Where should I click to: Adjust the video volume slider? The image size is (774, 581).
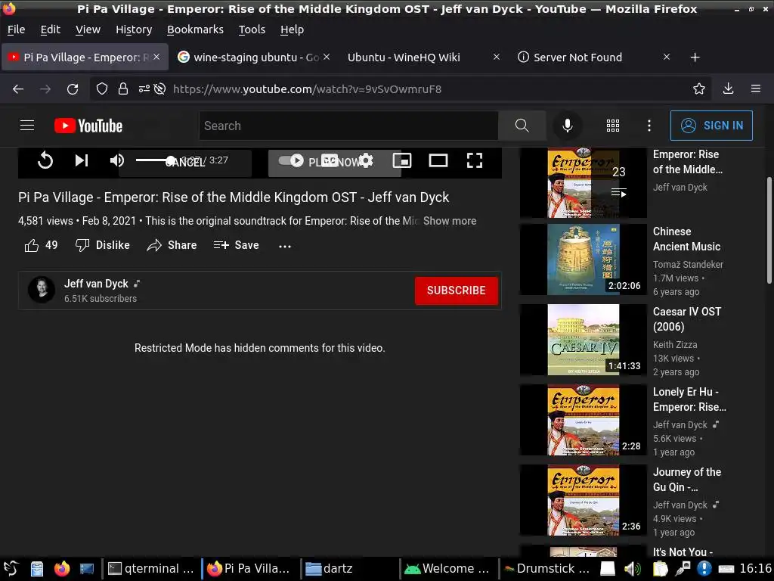154,160
